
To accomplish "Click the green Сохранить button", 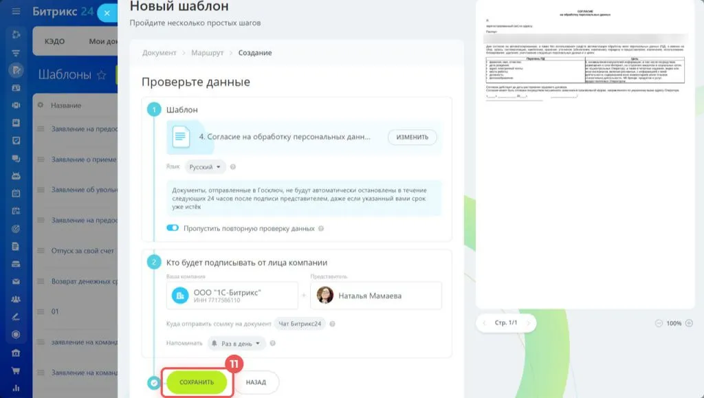I will click(197, 382).
